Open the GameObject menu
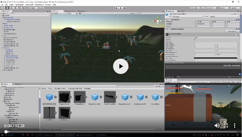Image resolution: width=242 pixels, height=137 pixels. coord(19,5)
